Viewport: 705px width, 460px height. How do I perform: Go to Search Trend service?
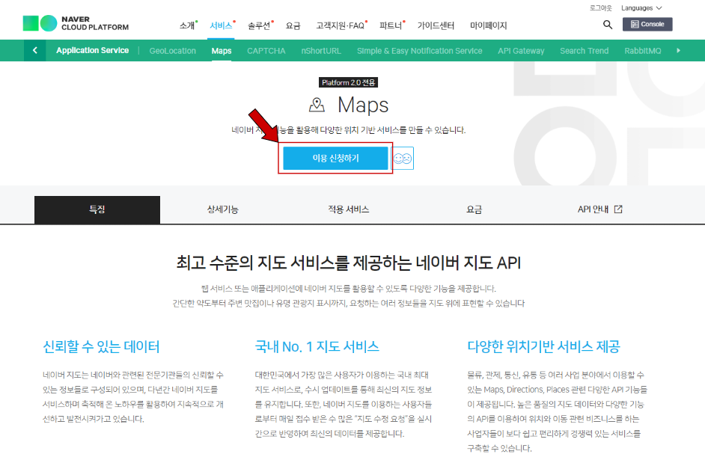[584, 51]
